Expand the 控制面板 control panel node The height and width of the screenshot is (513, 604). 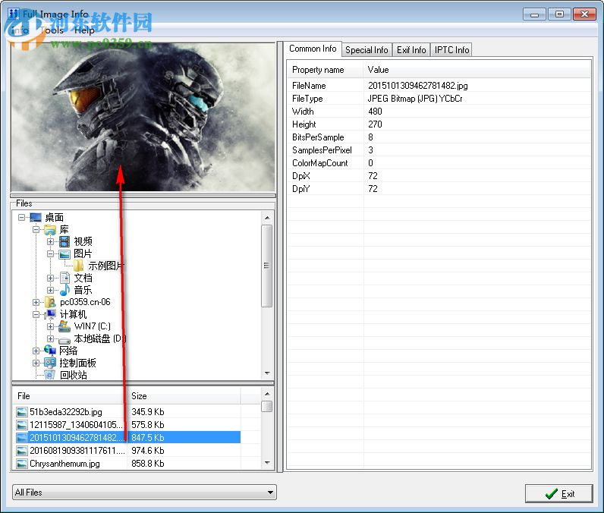[x=36, y=363]
